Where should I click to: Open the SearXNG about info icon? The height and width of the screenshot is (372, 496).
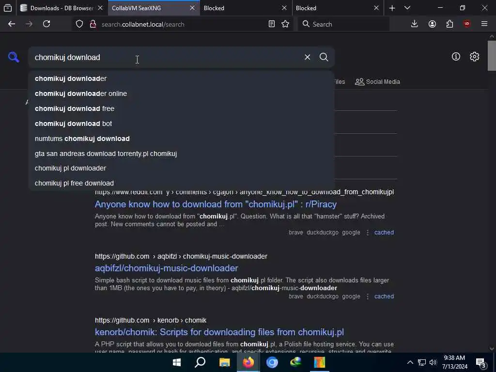[456, 57]
